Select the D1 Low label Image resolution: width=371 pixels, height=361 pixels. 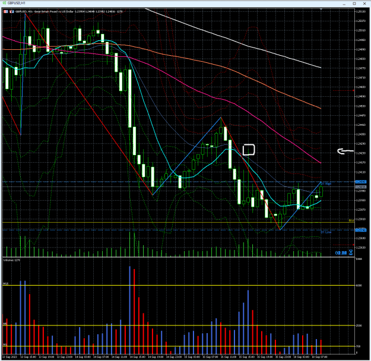pos(326,232)
